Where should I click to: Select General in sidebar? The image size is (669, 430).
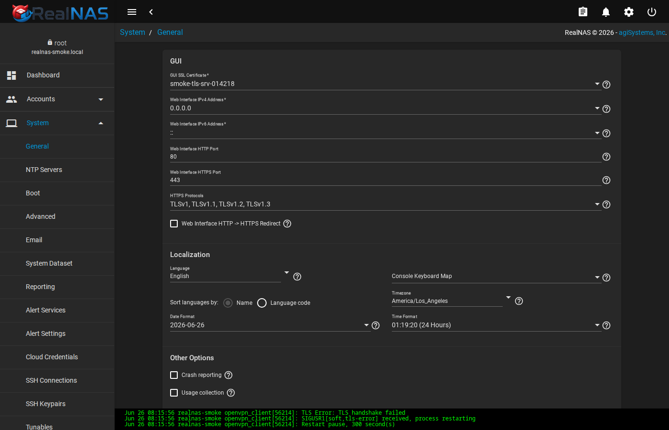[57, 147]
